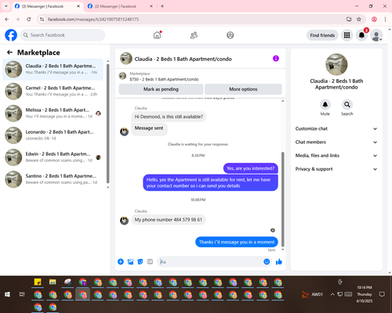Click Claudia's avatar beside phone number message
This screenshot has height=313, width=392.
tap(124, 221)
